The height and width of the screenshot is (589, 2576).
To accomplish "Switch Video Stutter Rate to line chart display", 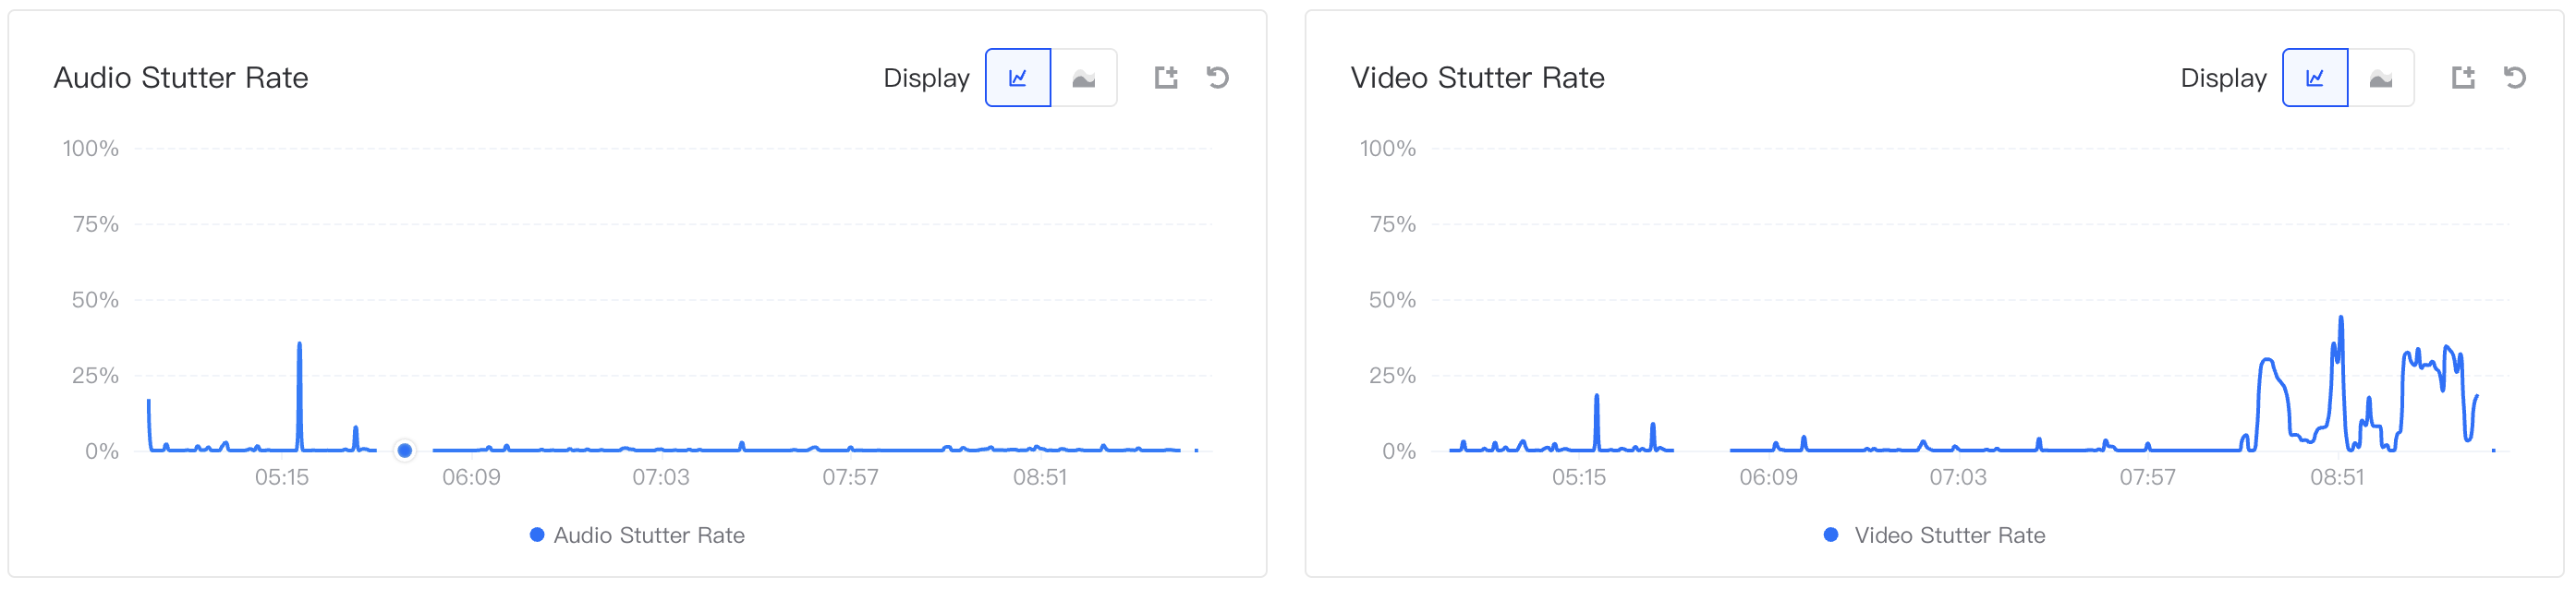I will point(2314,78).
